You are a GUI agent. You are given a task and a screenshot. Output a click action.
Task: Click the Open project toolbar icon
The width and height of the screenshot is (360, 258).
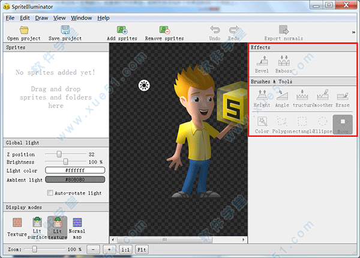(x=23, y=30)
